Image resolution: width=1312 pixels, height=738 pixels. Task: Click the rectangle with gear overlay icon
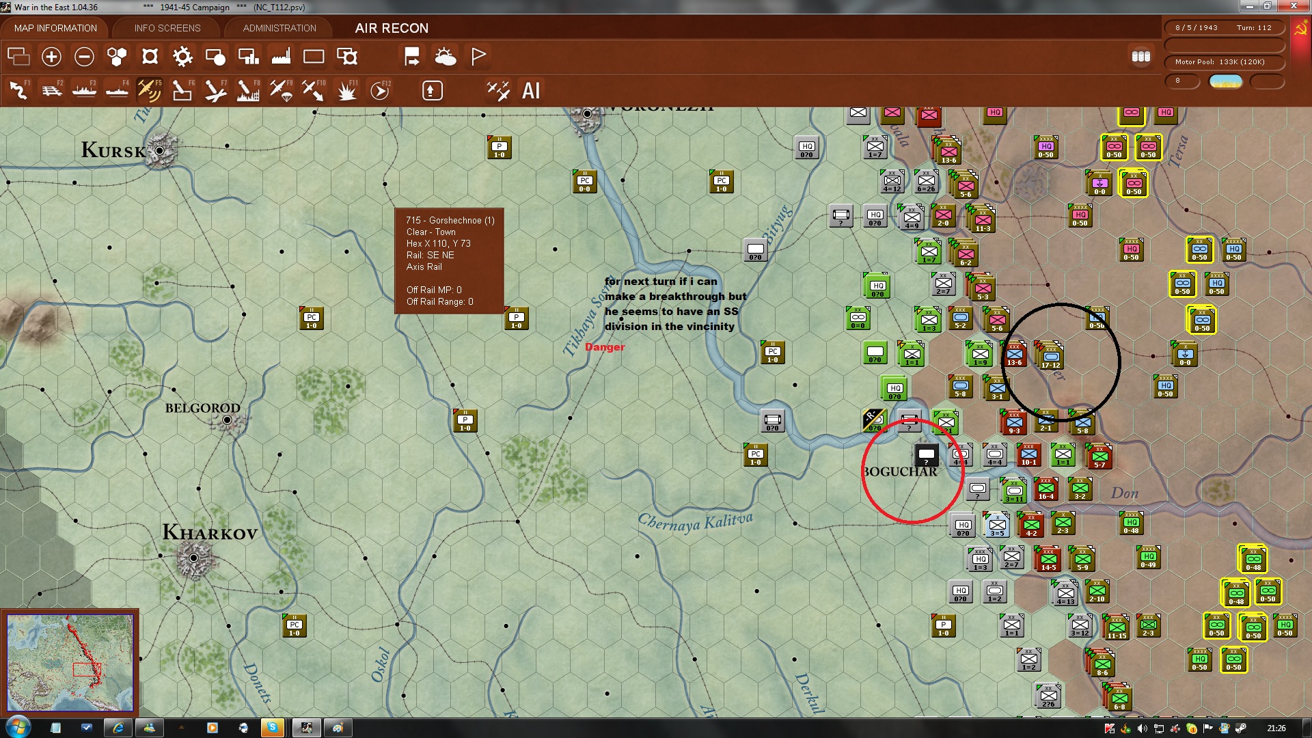pyautogui.click(x=346, y=57)
